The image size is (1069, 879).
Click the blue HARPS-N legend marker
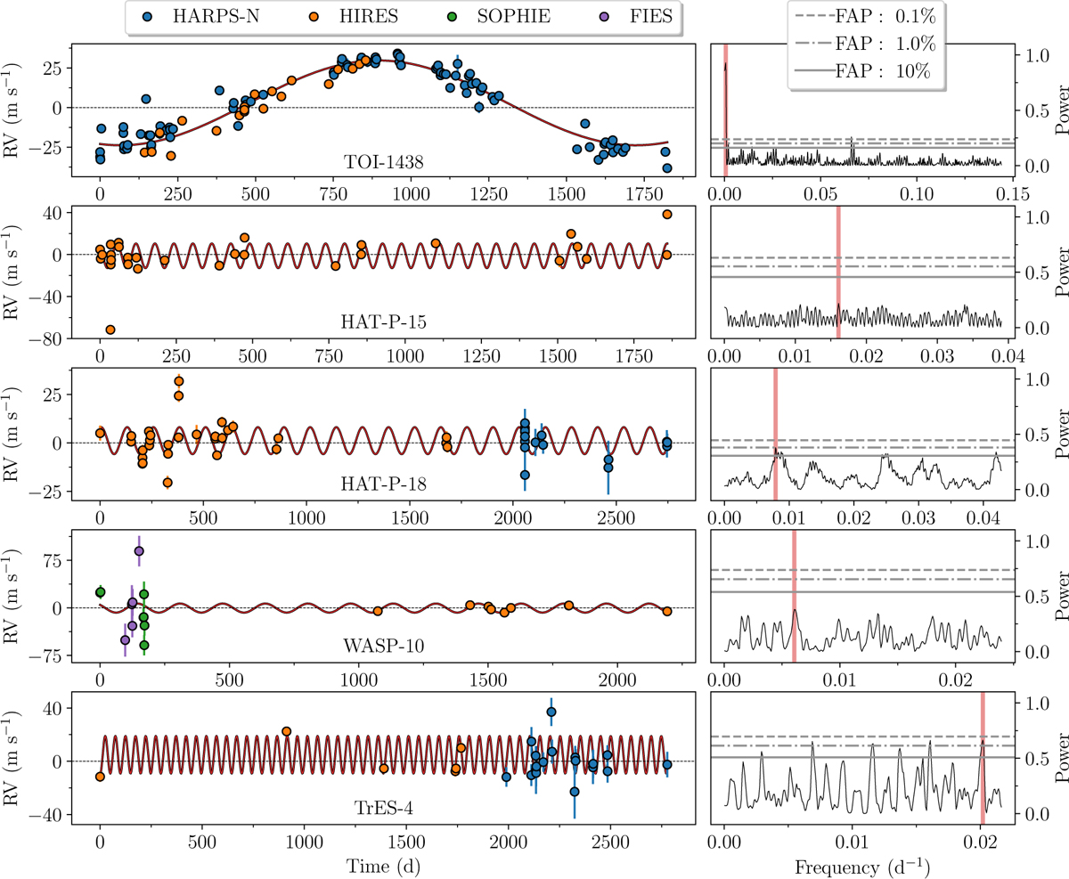[x=147, y=17]
